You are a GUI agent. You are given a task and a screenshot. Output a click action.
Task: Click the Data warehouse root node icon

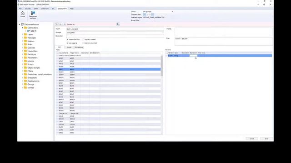coord(22,24)
